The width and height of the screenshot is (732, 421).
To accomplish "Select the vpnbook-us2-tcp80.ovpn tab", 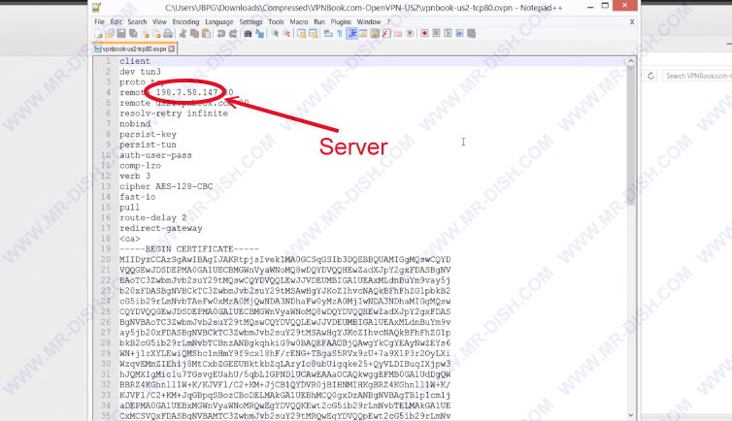I will [134, 49].
